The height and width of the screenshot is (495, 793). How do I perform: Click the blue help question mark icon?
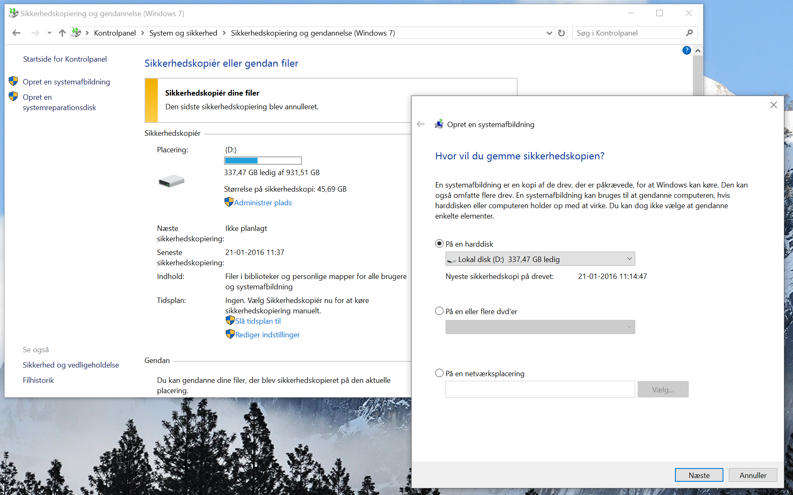click(686, 50)
